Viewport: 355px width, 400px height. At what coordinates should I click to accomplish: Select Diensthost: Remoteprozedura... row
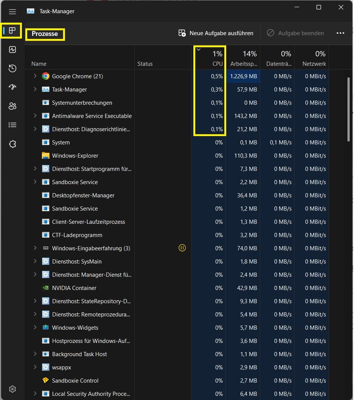coord(177,314)
